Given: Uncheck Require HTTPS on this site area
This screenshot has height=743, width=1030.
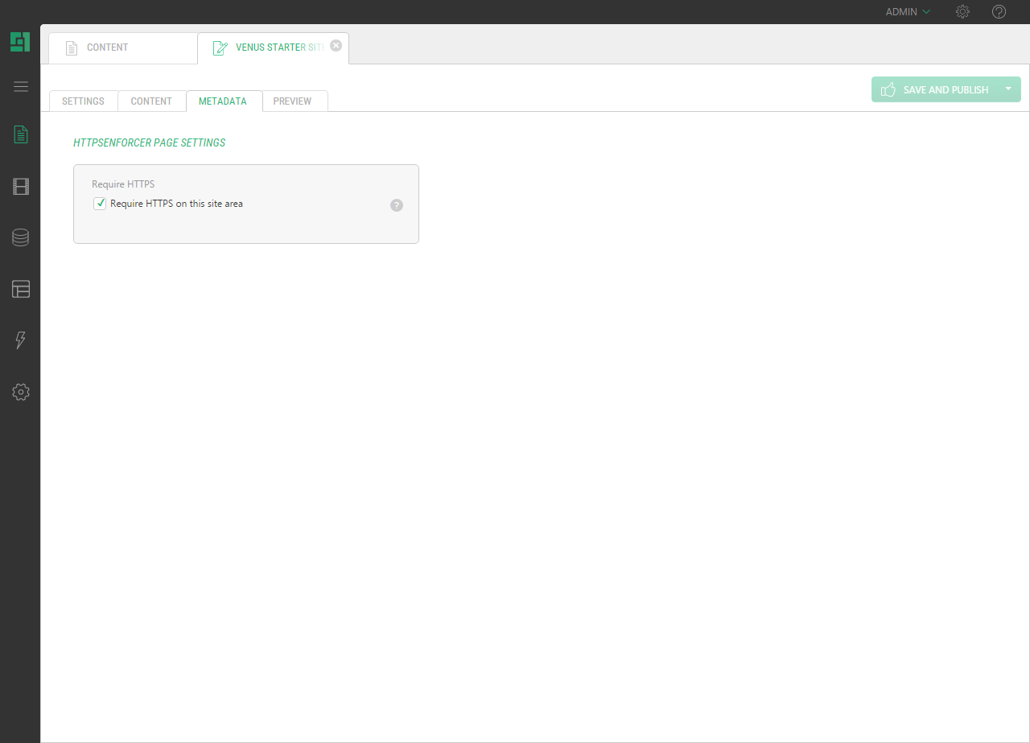Looking at the screenshot, I should [x=101, y=204].
